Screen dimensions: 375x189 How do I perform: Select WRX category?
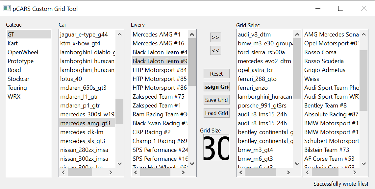[29, 97]
